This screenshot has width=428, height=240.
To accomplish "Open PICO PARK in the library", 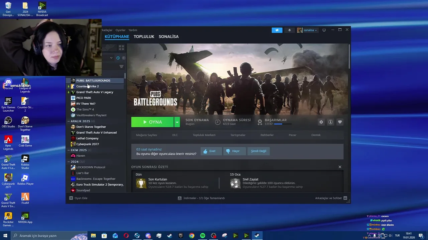I will click(x=95, y=98).
